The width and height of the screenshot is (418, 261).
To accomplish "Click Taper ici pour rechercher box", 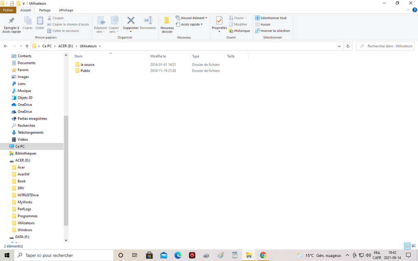I will [x=64, y=255].
